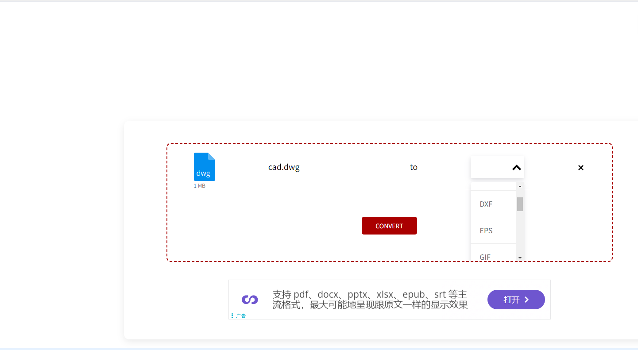638x350 pixels.
Task: Click the "to" label between file and format
Action: pyautogui.click(x=414, y=167)
